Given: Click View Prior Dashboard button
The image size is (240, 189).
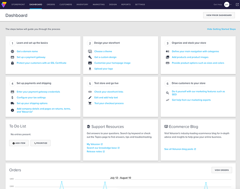Looking at the screenshot, I should [219, 15].
